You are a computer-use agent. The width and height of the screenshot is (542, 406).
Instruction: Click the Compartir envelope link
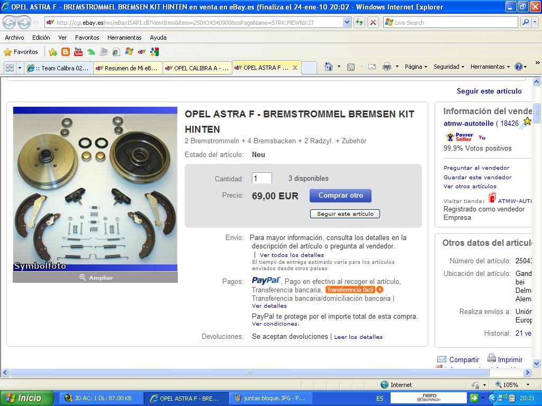458,359
